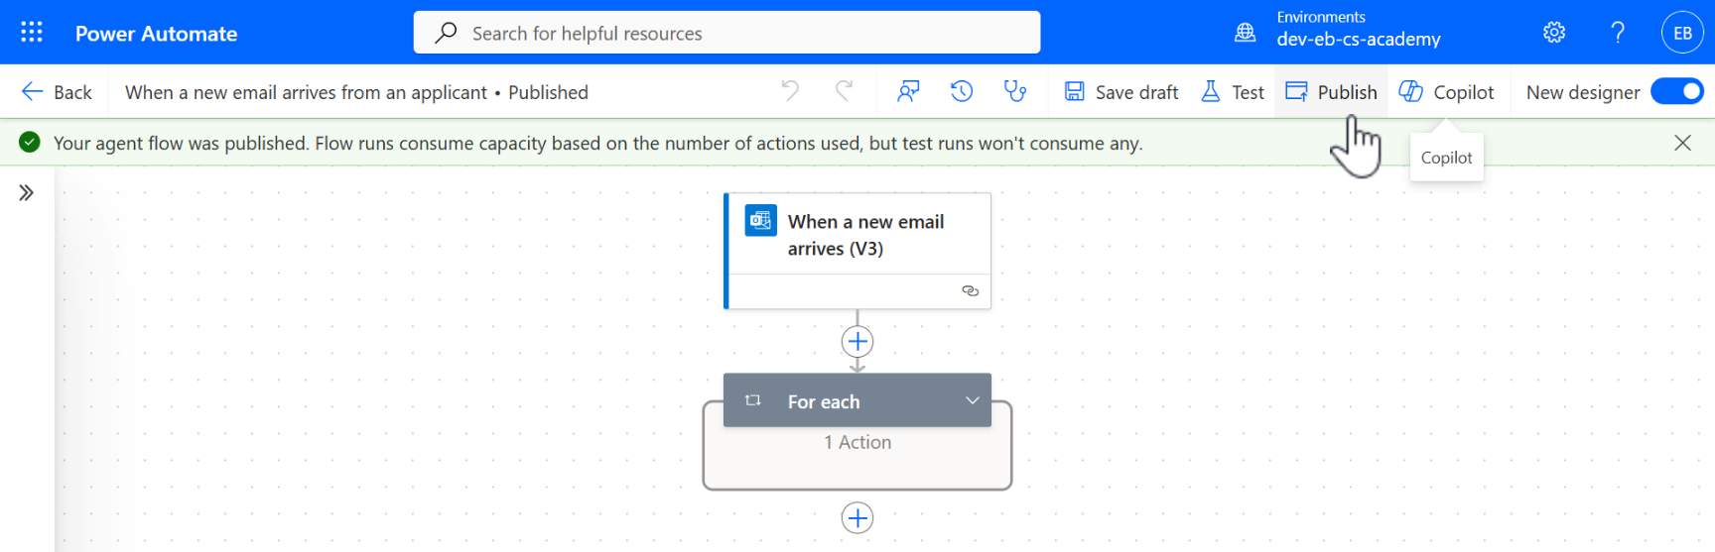The image size is (1715, 552).
Task: Toggle the New designer switch
Action: [1676, 92]
